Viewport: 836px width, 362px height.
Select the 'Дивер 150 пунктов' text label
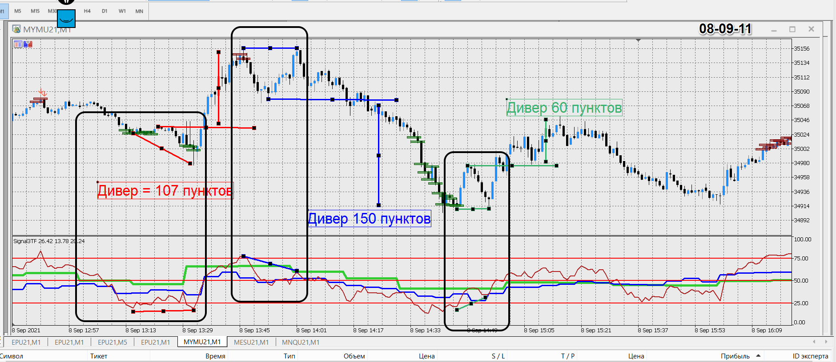(x=370, y=219)
